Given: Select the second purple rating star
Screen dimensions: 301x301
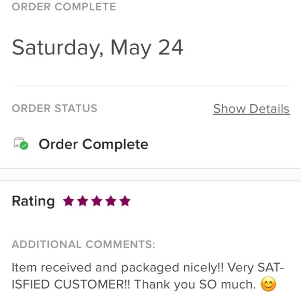Looking at the screenshot, I should [x=83, y=201].
